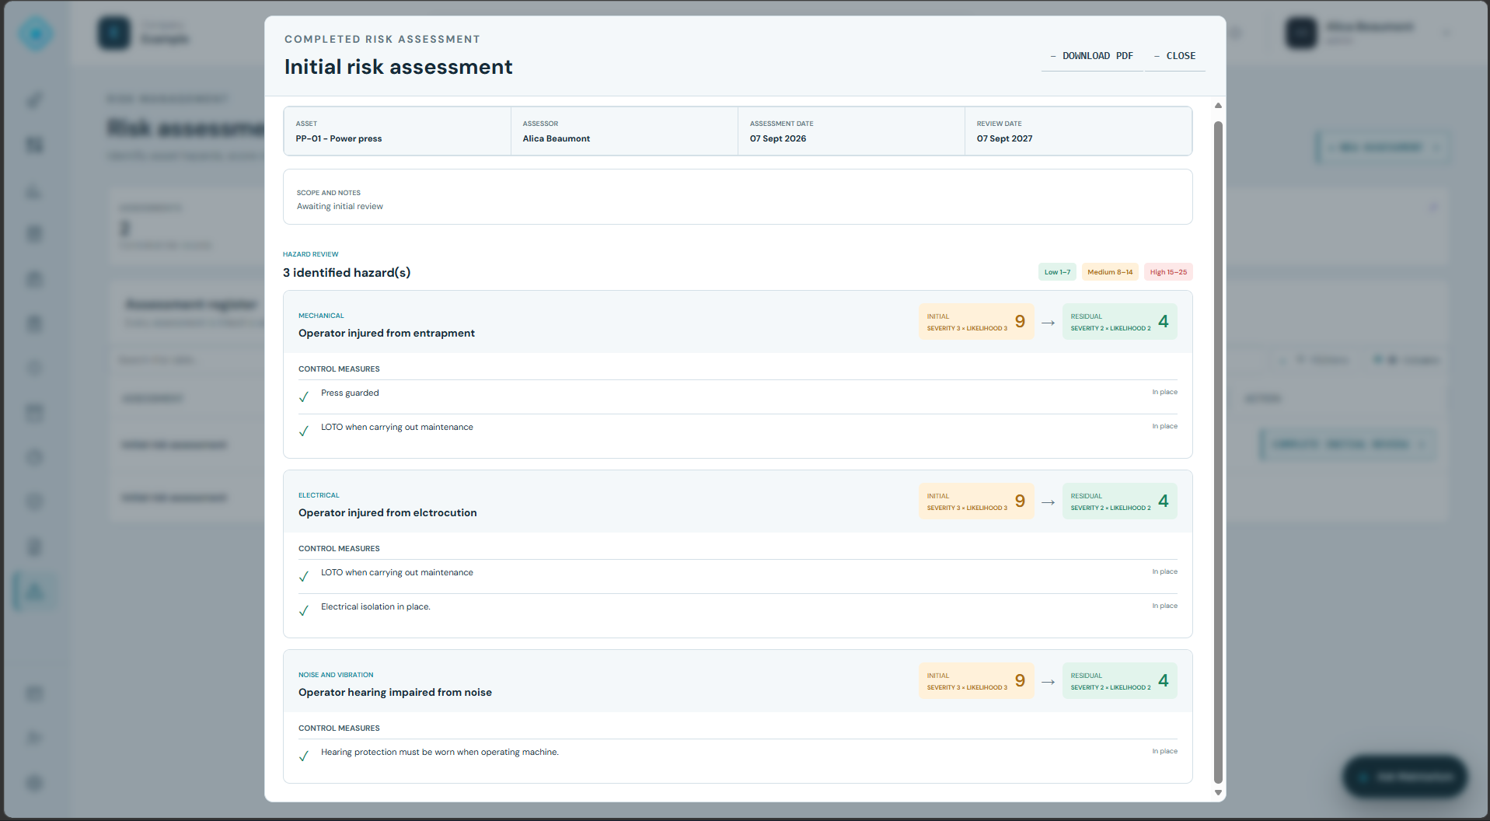Image resolution: width=1490 pixels, height=821 pixels.
Task: Click the MECHANICAL category label
Action: pos(321,316)
